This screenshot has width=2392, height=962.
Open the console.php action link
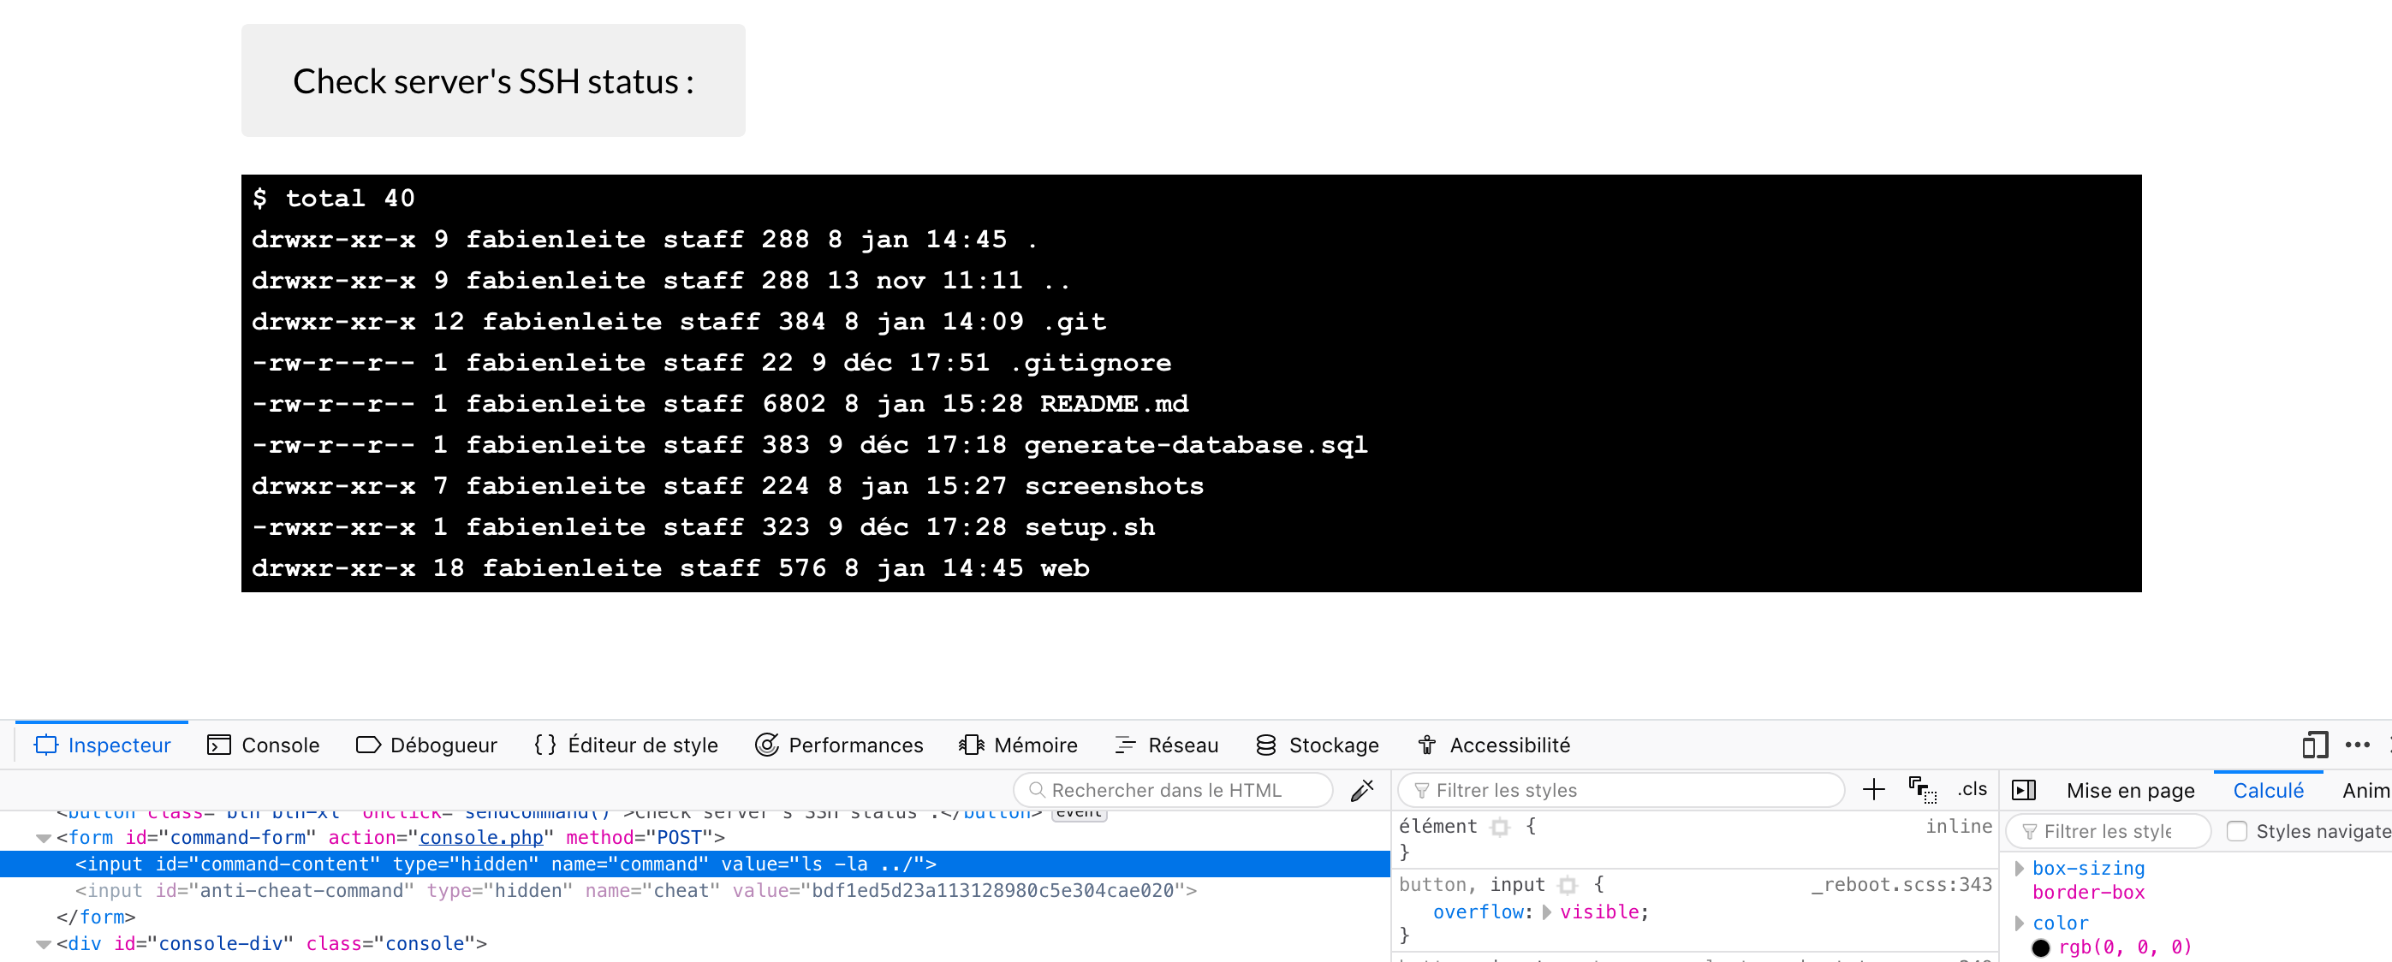pyautogui.click(x=480, y=838)
